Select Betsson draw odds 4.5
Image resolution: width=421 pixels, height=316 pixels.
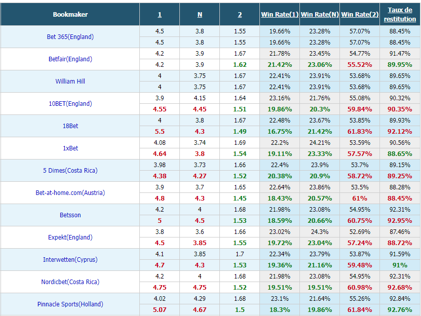[200, 221]
